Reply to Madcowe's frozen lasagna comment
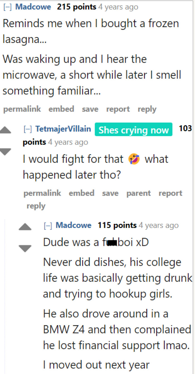Viewport: 195px width, 374px height. pos(147,109)
